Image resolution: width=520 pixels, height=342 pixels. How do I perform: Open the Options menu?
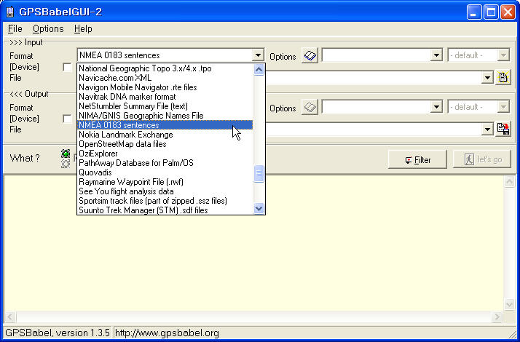[x=48, y=29]
